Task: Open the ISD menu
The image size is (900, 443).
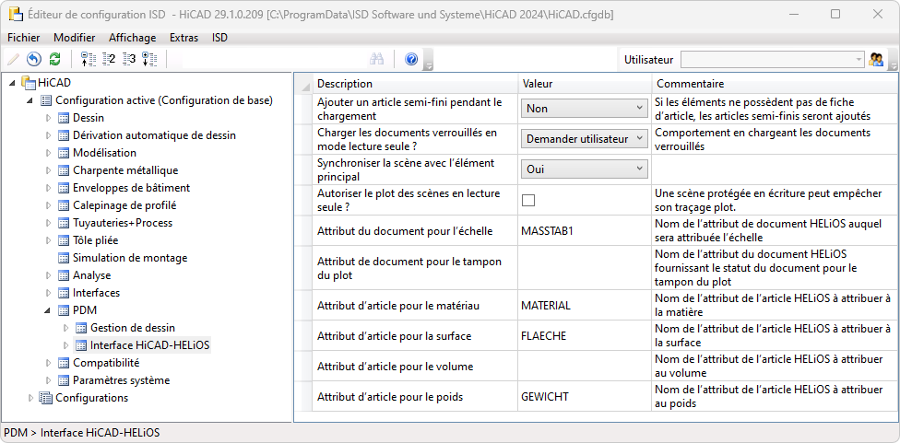Action: [219, 38]
